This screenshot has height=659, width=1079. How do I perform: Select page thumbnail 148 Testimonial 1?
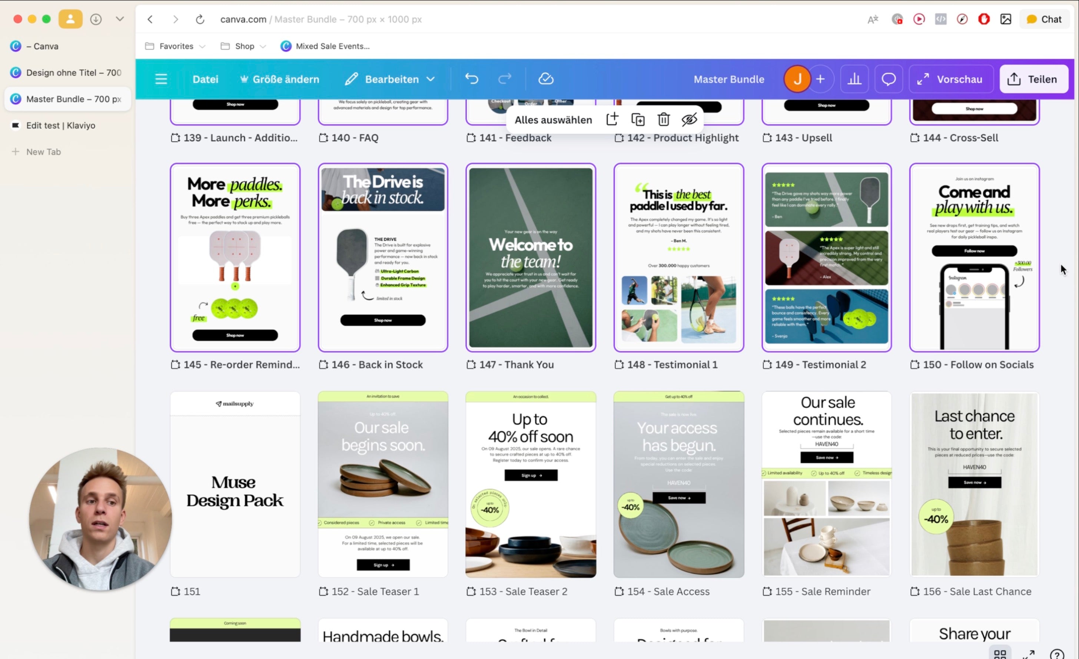click(x=678, y=258)
